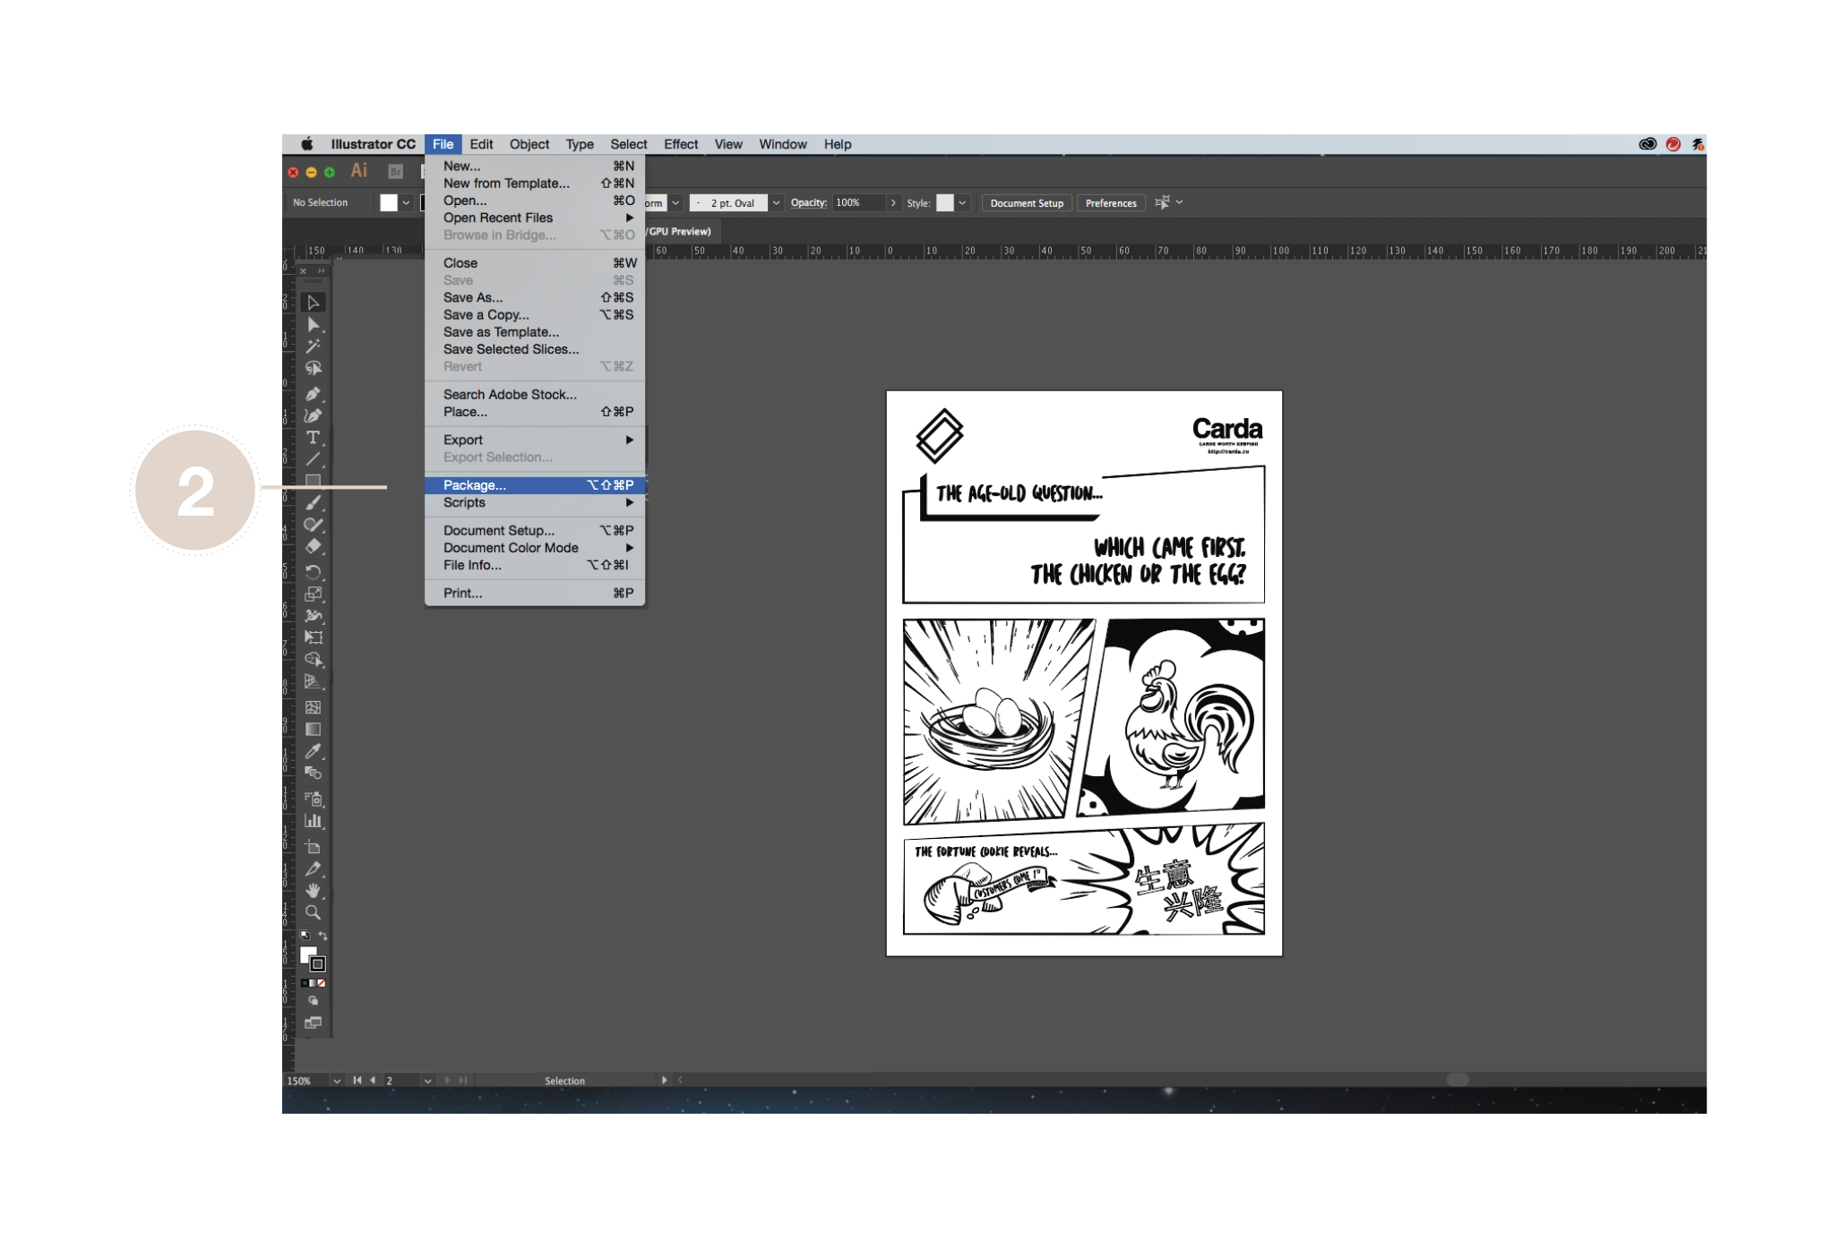This screenshot has height=1248, width=1841.
Task: Click the white fill color swatch
Action: [388, 203]
